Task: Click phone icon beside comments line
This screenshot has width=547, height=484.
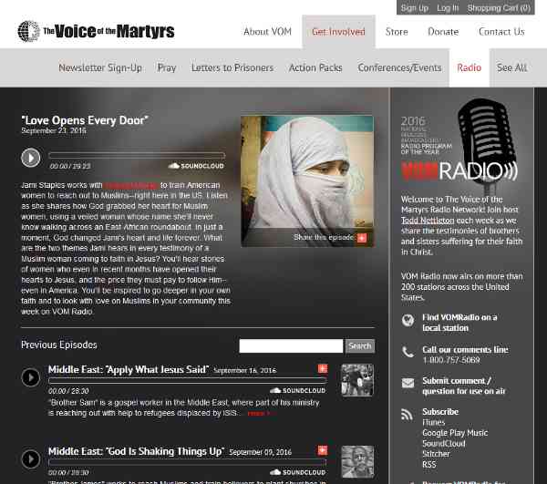Action: (x=408, y=352)
